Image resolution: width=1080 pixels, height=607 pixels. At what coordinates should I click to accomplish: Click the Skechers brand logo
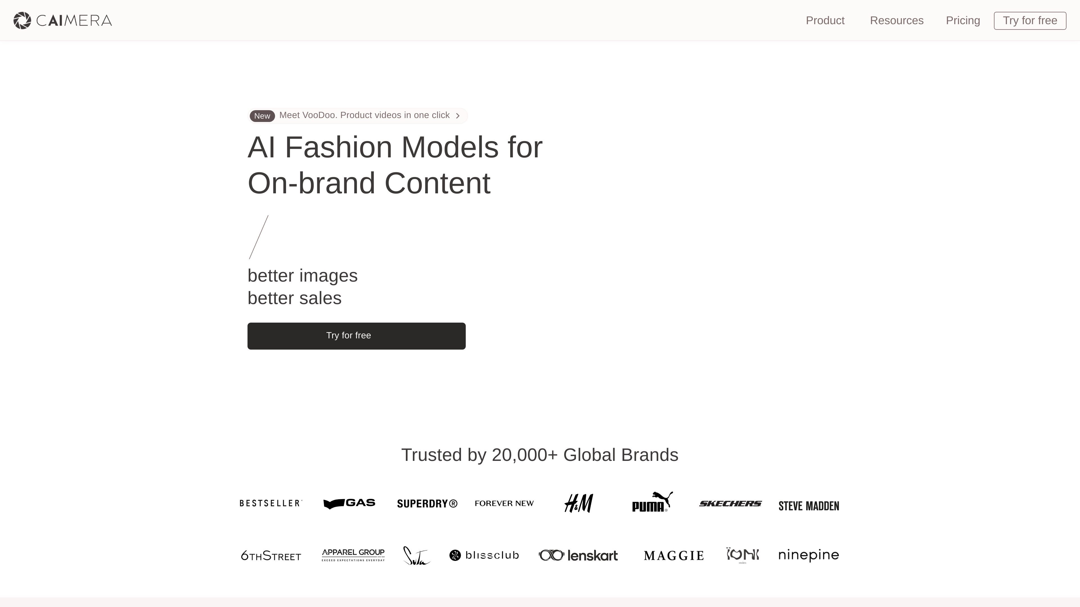(x=730, y=504)
